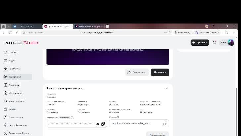
Task: Click the site protection shield icon
Action: (x=24, y=33)
